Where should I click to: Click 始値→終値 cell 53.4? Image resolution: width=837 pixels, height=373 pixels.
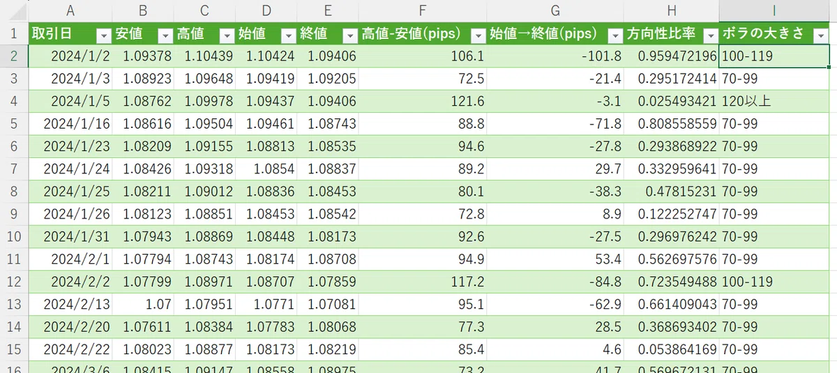[555, 259]
